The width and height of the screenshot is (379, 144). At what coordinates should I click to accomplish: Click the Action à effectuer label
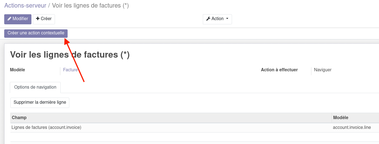pyautogui.click(x=279, y=70)
